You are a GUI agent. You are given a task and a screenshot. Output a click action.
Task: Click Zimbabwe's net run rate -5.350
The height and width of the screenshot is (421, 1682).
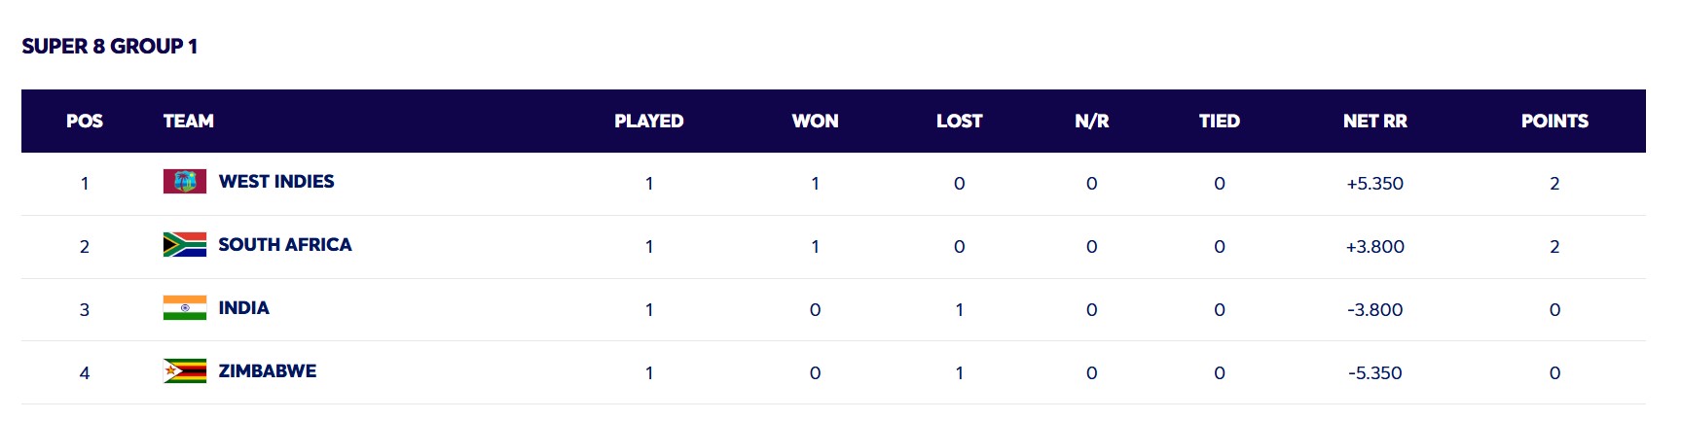coord(1375,373)
